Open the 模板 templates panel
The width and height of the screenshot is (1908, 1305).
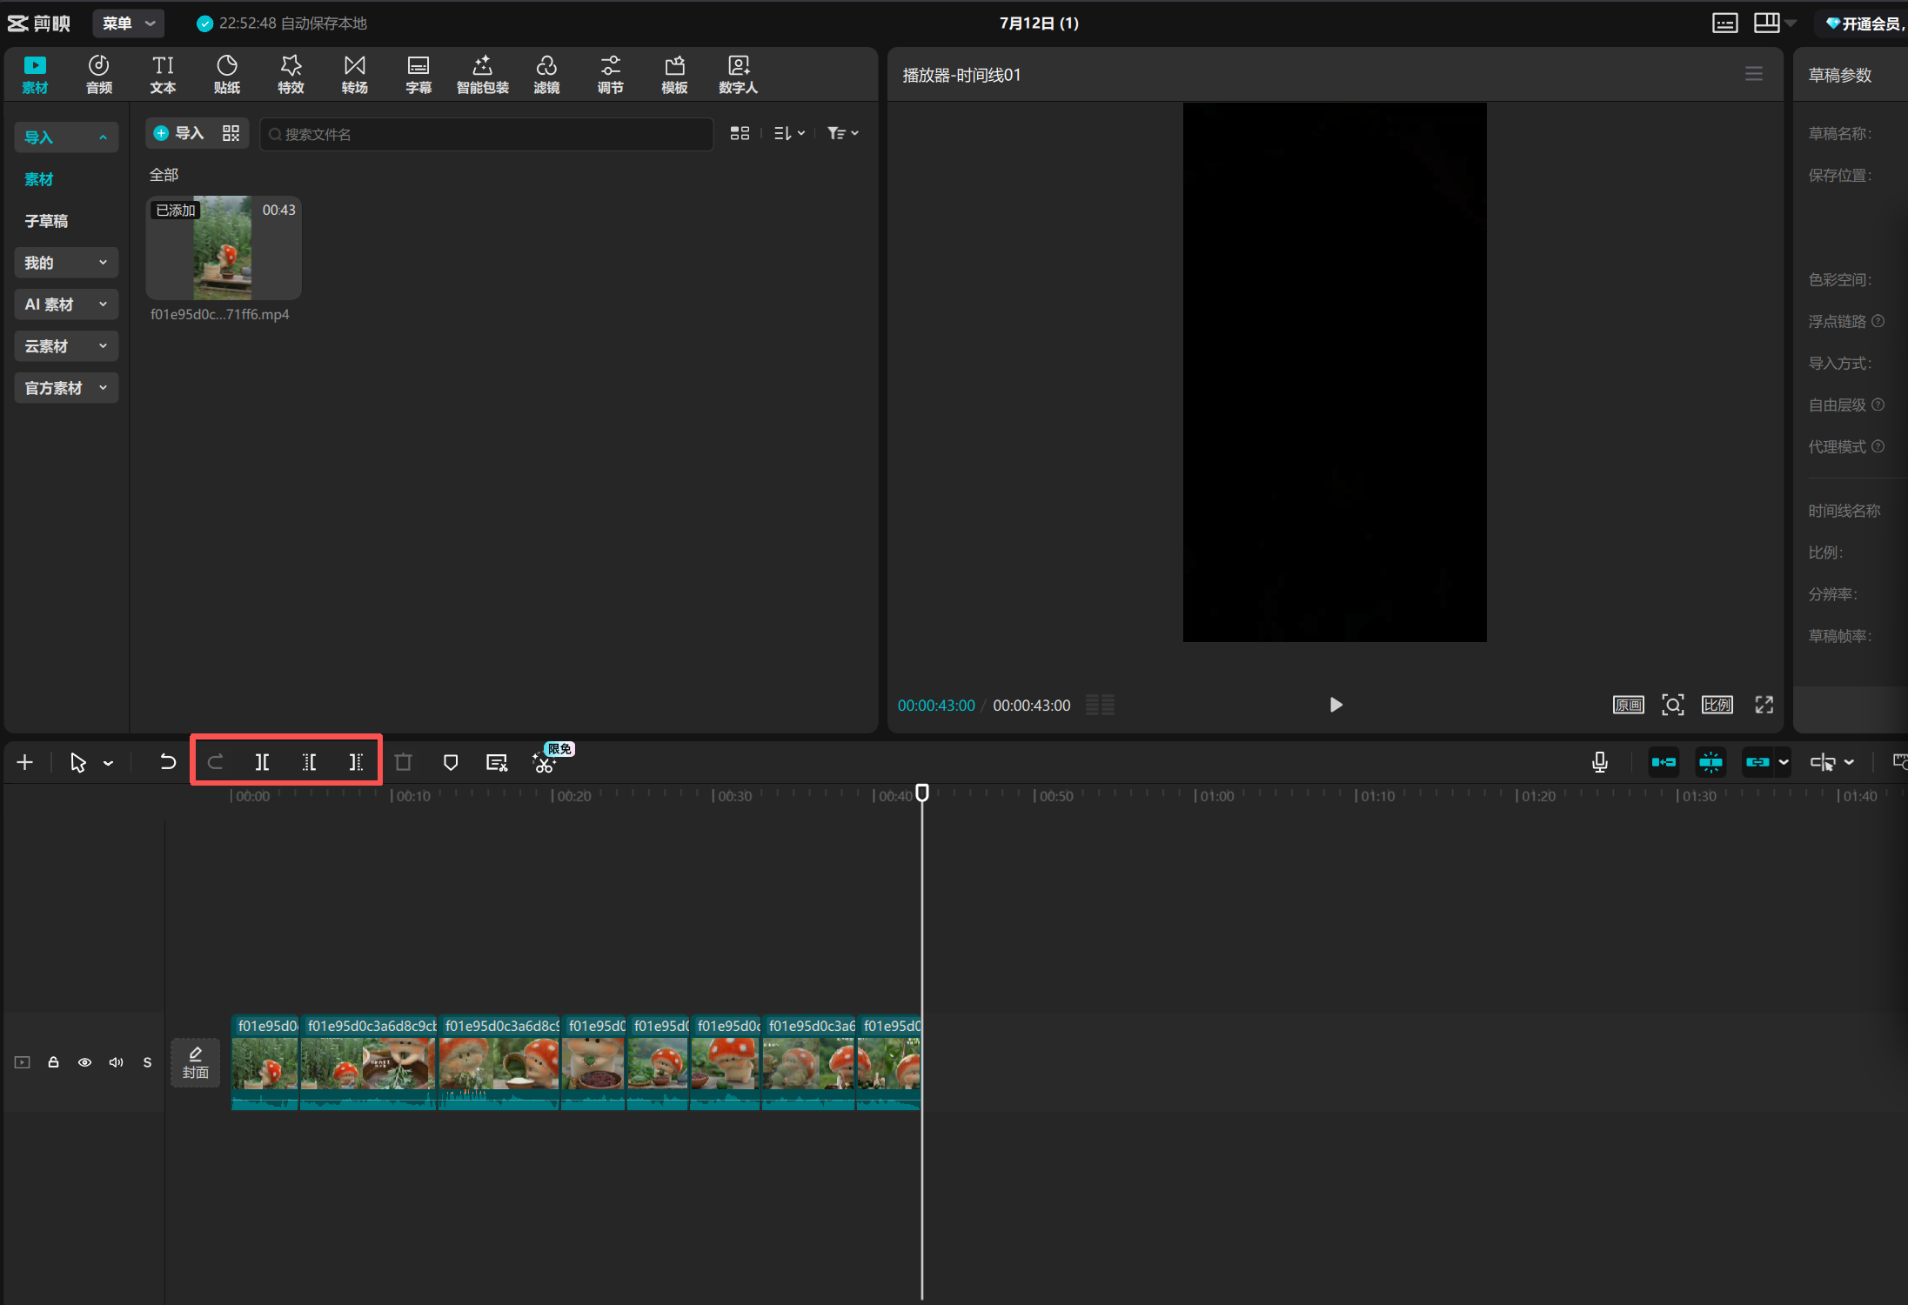(674, 75)
